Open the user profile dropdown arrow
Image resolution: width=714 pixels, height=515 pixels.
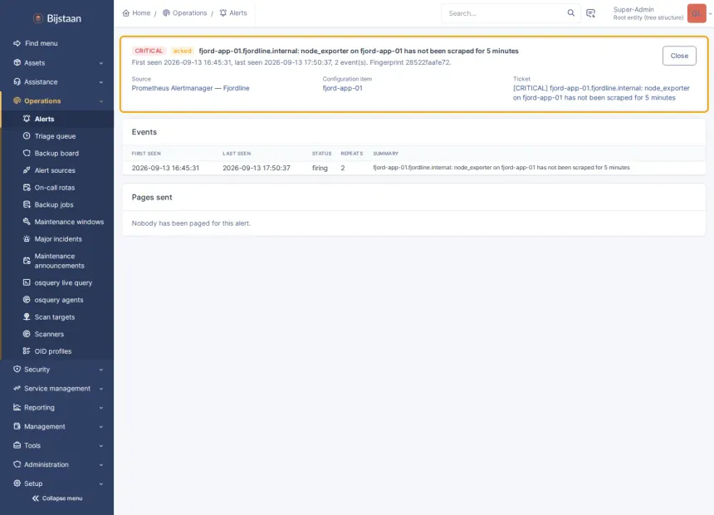[x=710, y=13]
